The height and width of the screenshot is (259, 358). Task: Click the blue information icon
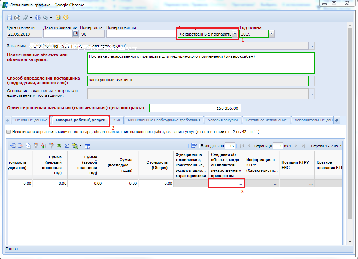click(38, 18)
